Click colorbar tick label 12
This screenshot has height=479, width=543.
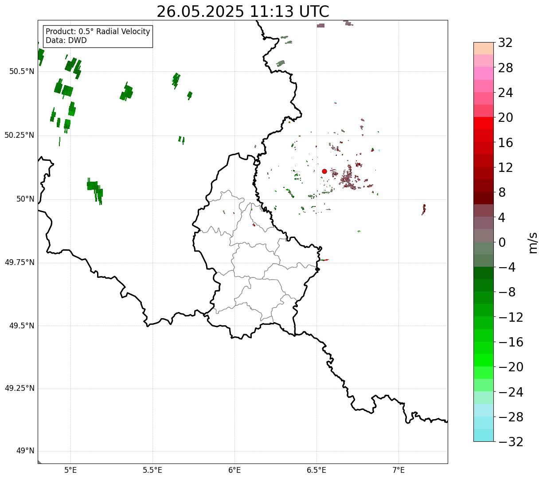(x=505, y=167)
